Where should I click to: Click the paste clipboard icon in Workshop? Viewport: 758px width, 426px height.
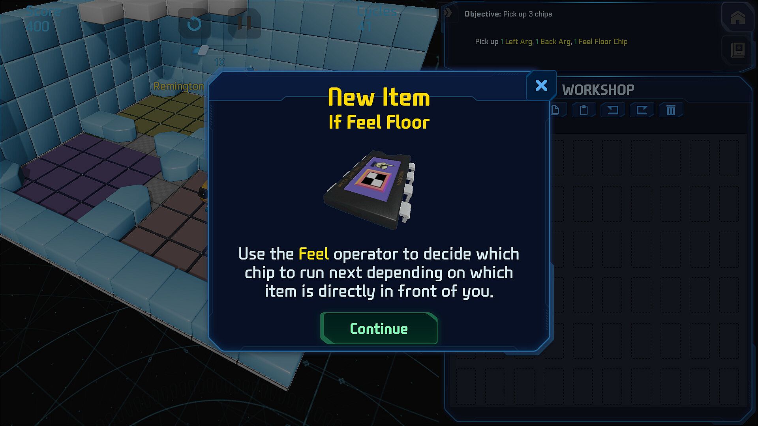pos(584,110)
